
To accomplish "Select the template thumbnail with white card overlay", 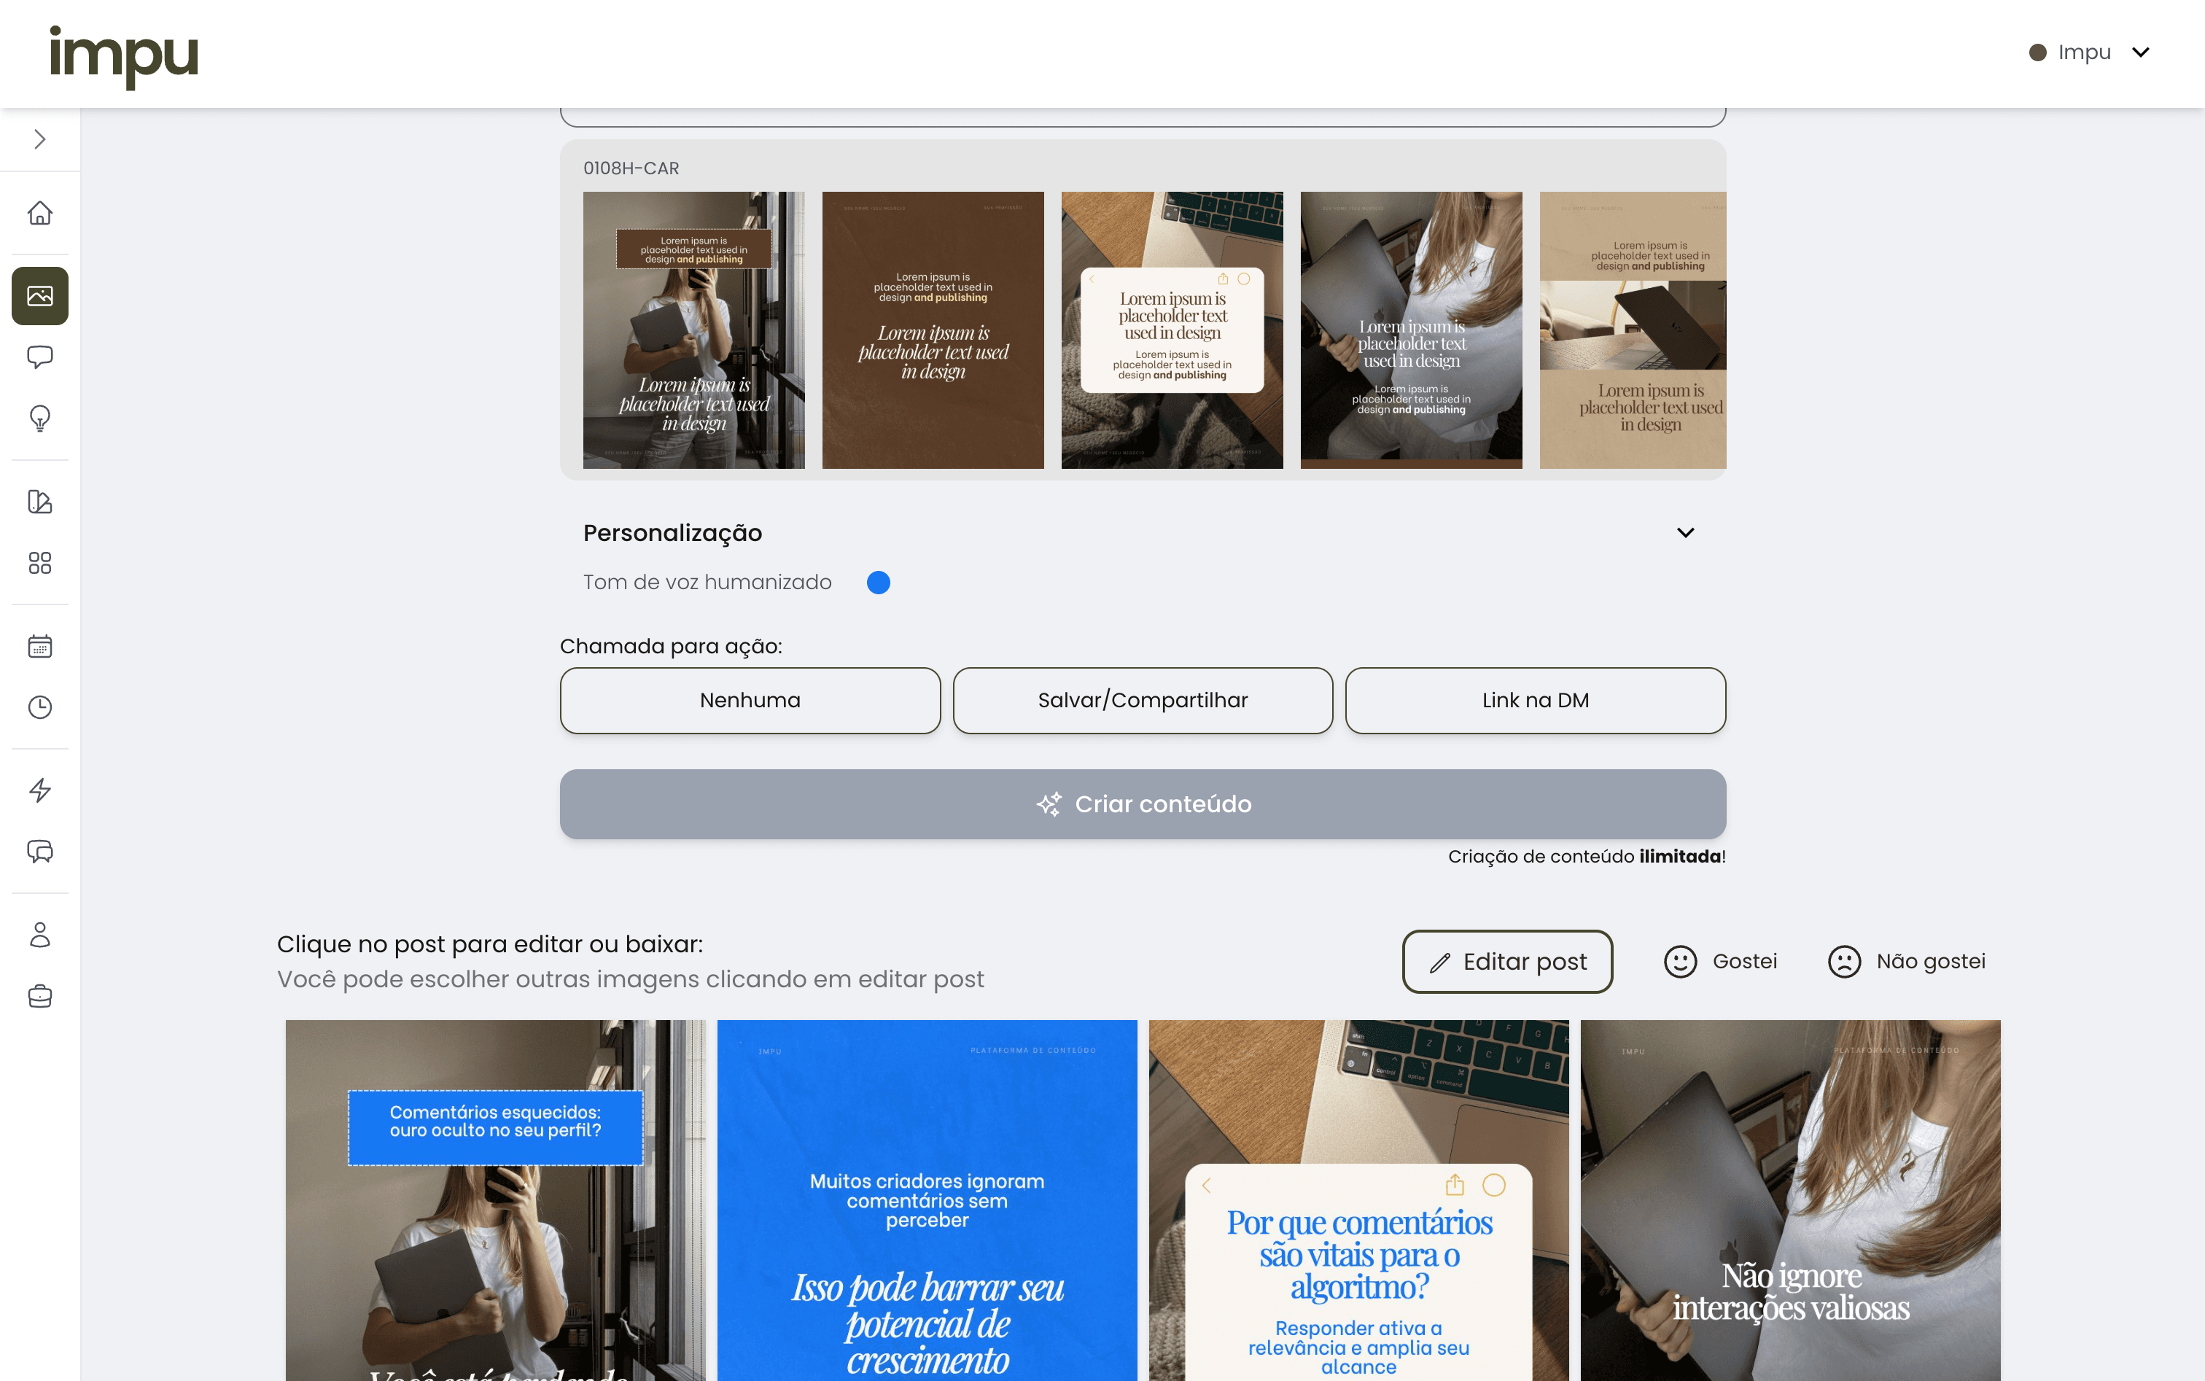I will click(1172, 330).
